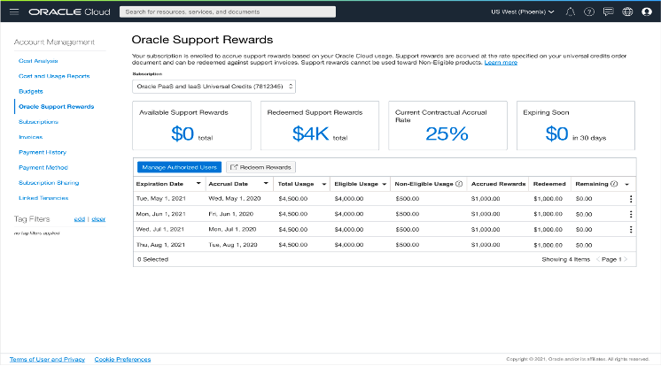This screenshot has width=661, height=366.
Task: Go to the next page arrow
Action: (626, 259)
